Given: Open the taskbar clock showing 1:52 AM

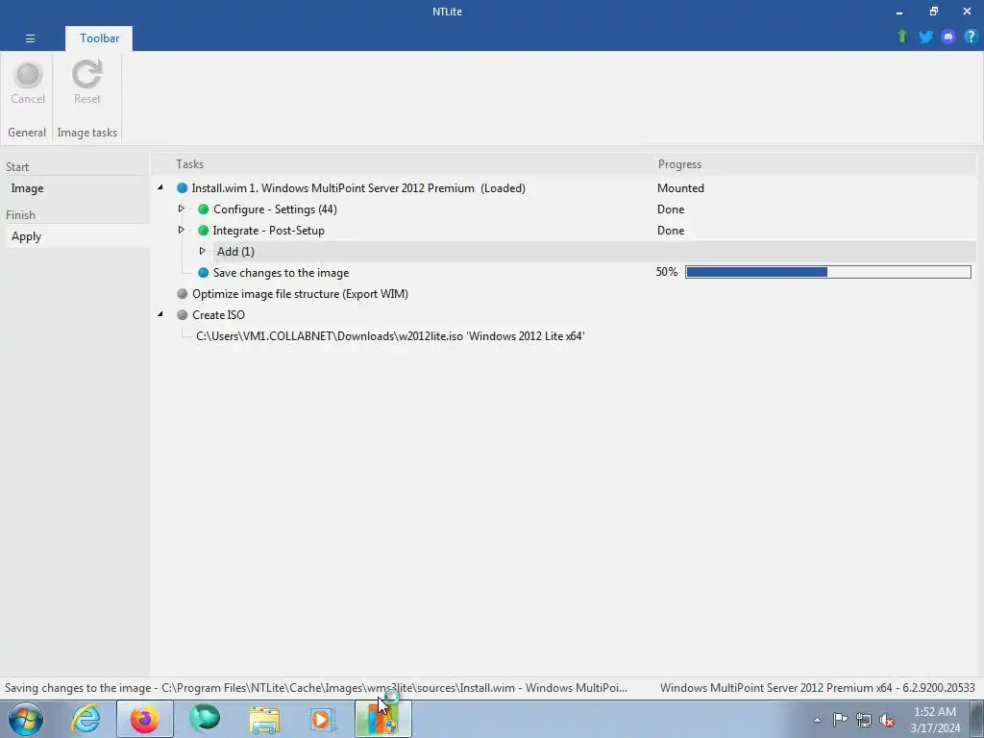Looking at the screenshot, I should click(x=935, y=719).
